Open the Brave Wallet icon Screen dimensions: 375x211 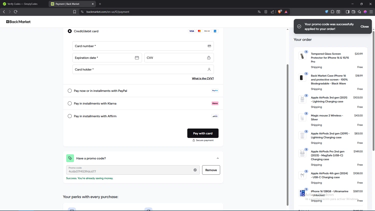click(353, 12)
